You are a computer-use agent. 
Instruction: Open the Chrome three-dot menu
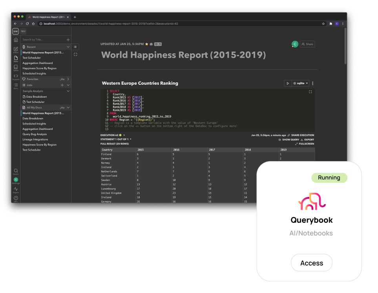click(343, 24)
